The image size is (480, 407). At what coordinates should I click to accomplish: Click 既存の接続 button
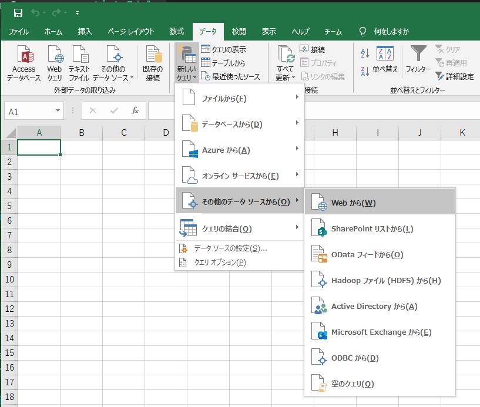pos(152,63)
